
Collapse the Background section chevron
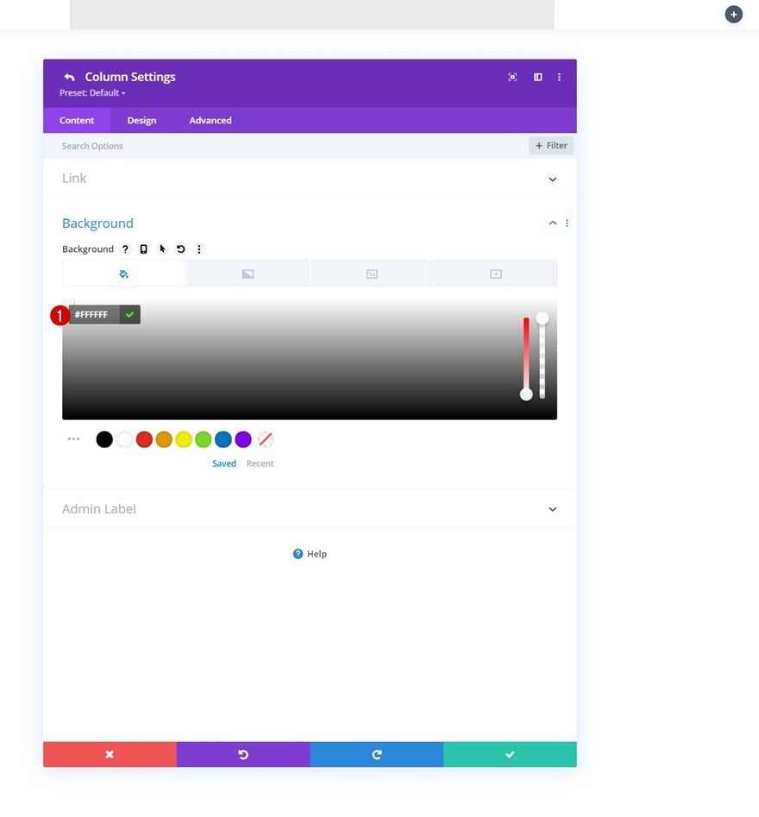click(552, 223)
